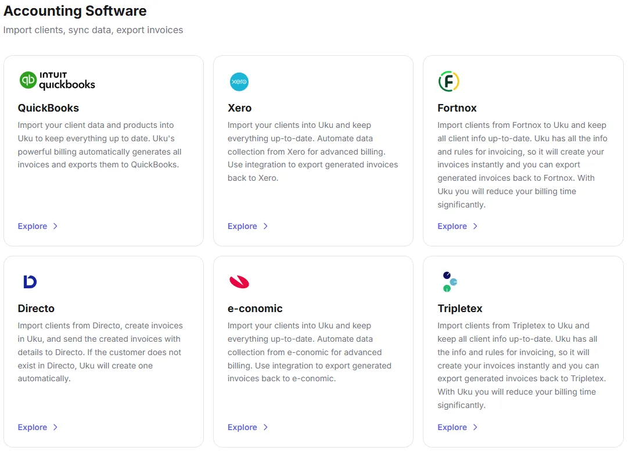Click chevron arrow beside Directo Explore
This screenshot has height=451, width=629.
(55, 427)
